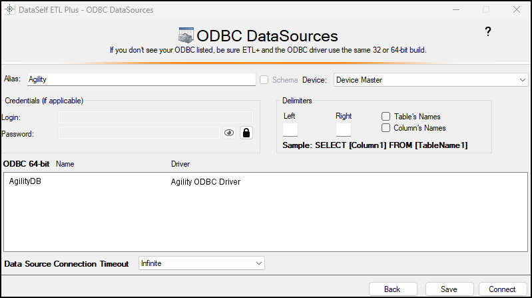Click the Right delimiter box
This screenshot has height=298, width=532.
pyautogui.click(x=343, y=129)
